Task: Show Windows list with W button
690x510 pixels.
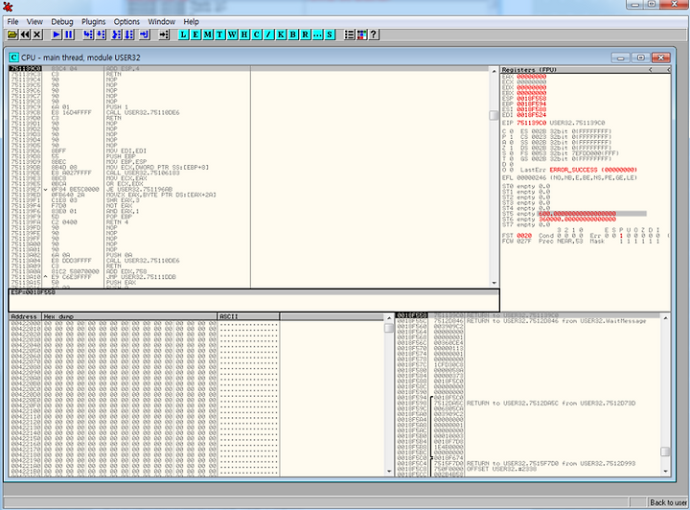Action: [x=232, y=35]
